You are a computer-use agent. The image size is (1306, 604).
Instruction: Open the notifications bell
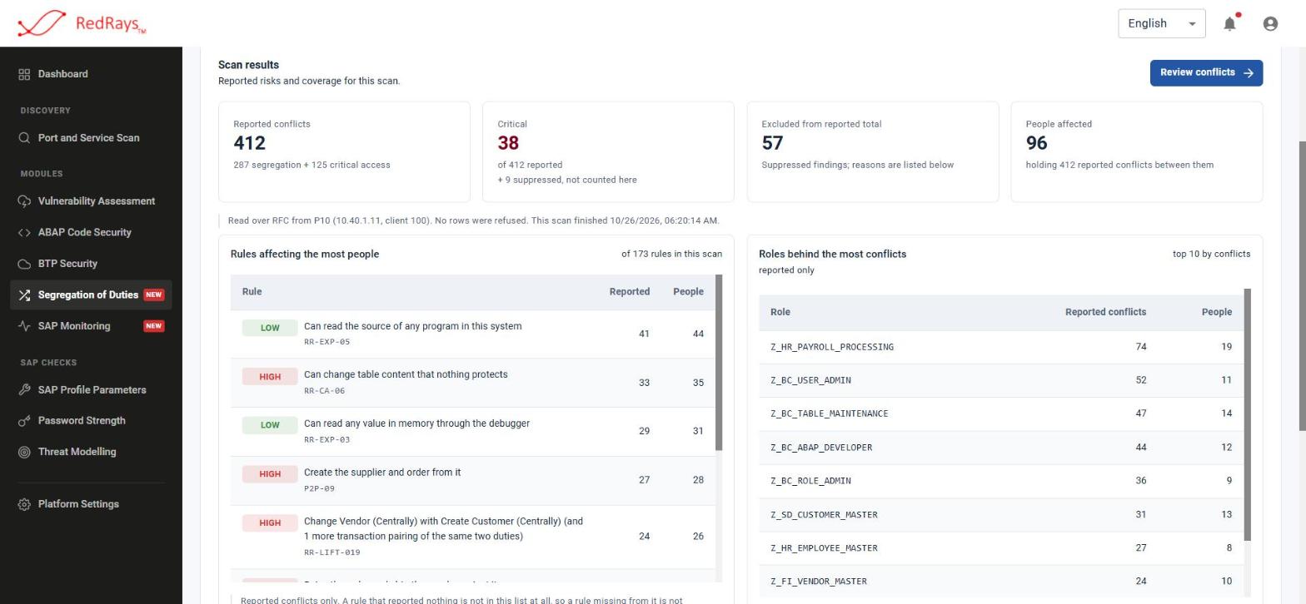(1229, 24)
